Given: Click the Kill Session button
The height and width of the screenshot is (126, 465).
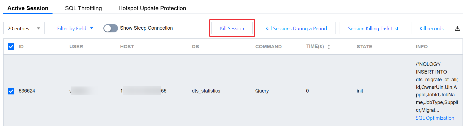Looking at the screenshot, I should 232,28.
